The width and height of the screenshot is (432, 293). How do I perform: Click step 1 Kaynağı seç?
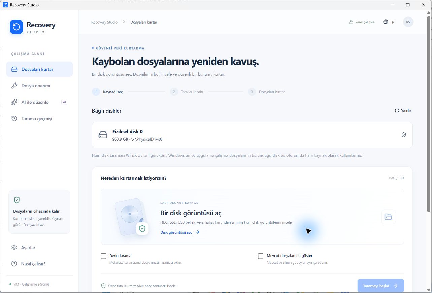pos(107,92)
